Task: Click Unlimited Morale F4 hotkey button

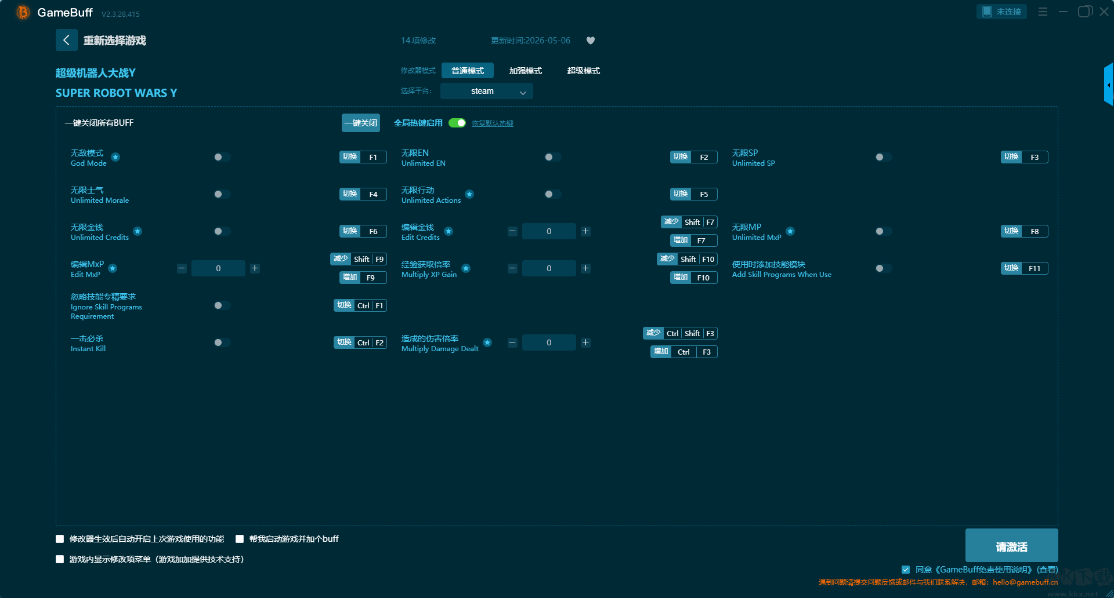Action: [x=363, y=194]
